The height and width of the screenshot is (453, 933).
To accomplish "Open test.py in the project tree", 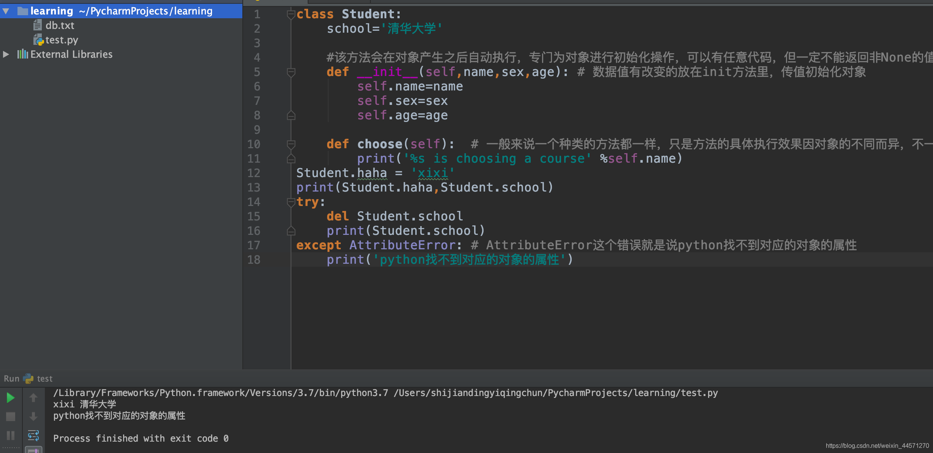I will point(62,40).
